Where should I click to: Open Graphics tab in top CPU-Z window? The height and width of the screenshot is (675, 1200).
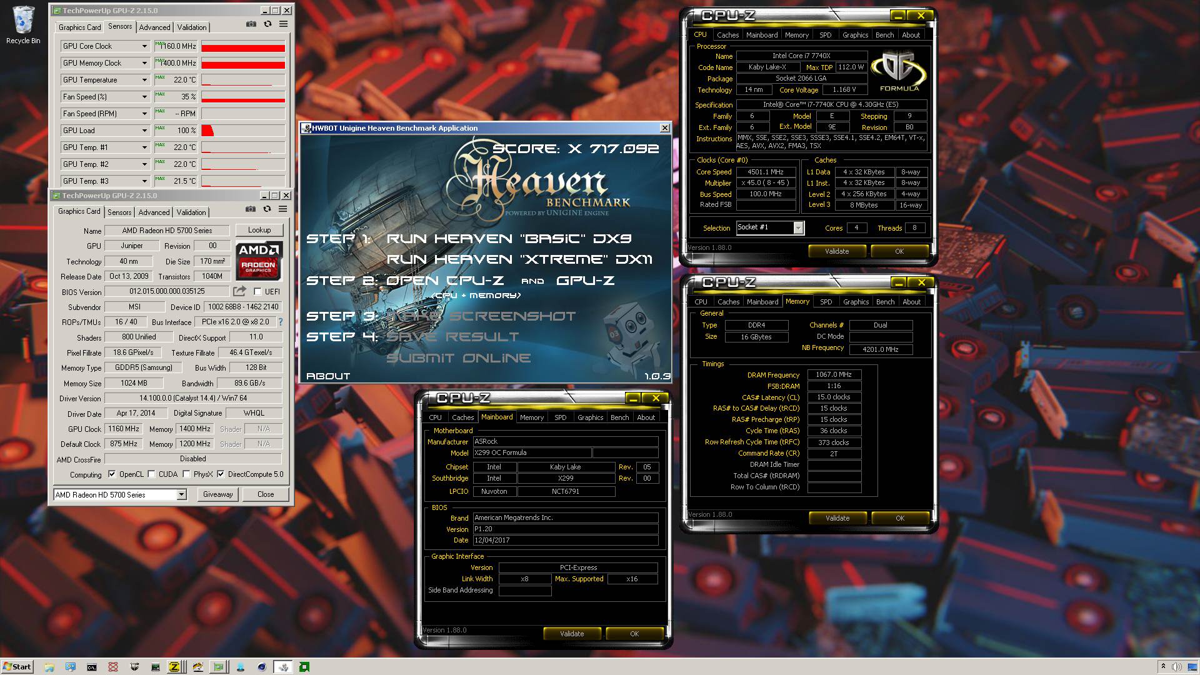(855, 35)
